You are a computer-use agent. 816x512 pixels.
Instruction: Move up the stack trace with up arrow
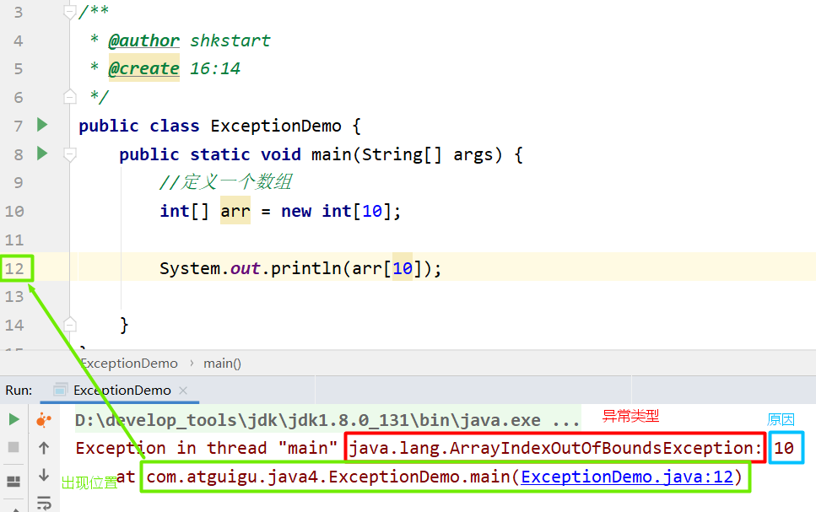43,446
